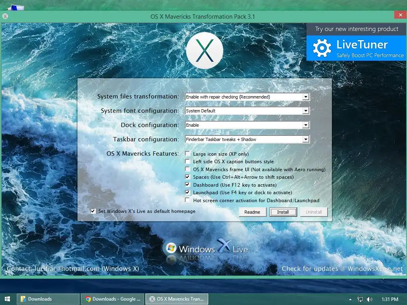Click 'Try our new interesting product' text
This screenshot has width=407, height=305.
pos(357,29)
